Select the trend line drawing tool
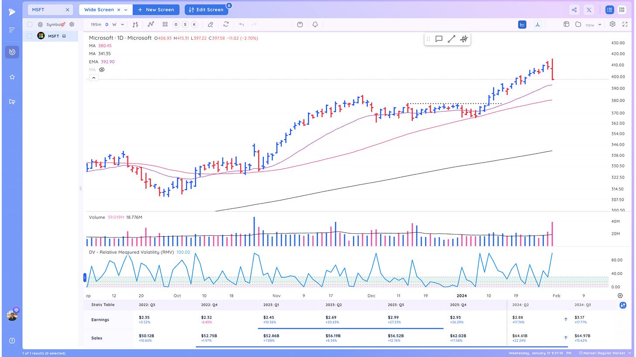Screen dimensions: 636x357 coord(451,39)
